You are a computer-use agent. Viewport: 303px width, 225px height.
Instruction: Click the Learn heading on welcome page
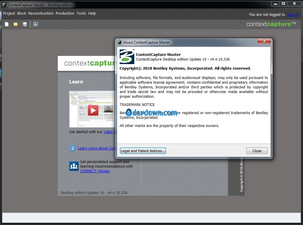76,82
